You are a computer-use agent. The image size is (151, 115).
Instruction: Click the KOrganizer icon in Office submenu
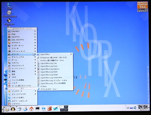point(38,58)
